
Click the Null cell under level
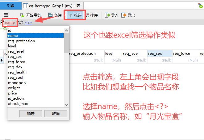point(113,60)
